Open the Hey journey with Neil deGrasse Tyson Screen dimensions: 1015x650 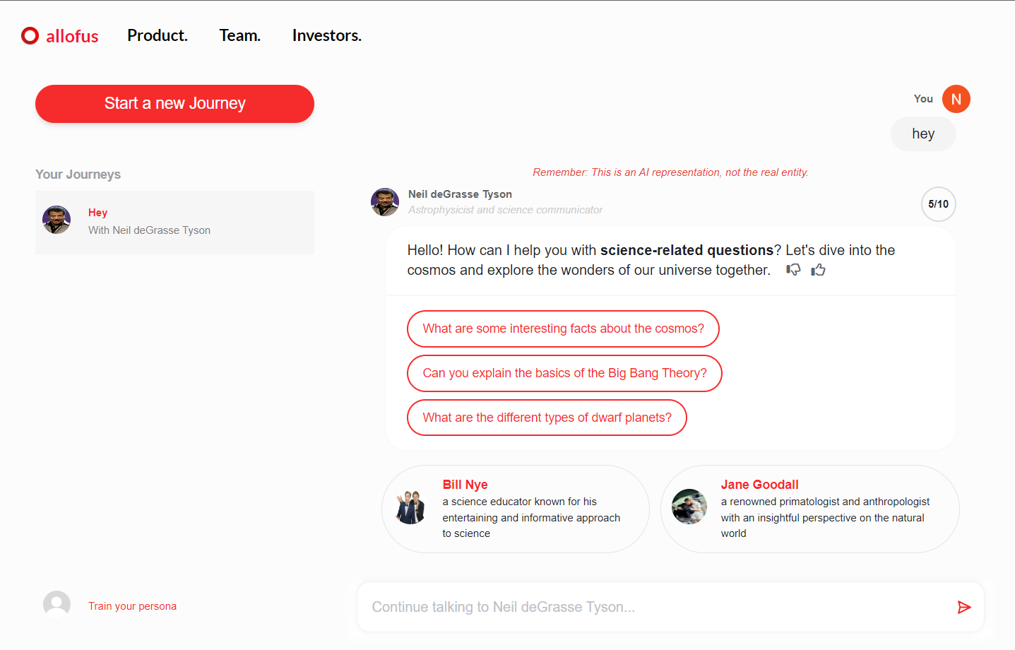pyautogui.click(x=174, y=222)
